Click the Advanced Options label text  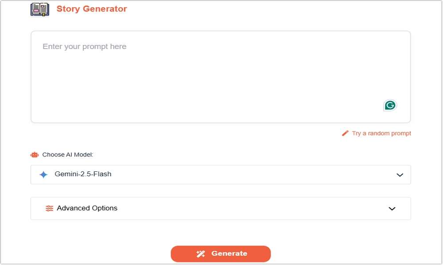tap(87, 208)
